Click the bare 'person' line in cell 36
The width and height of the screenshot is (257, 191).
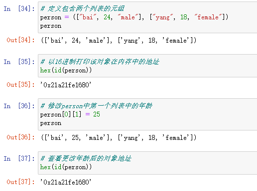click(x=51, y=123)
